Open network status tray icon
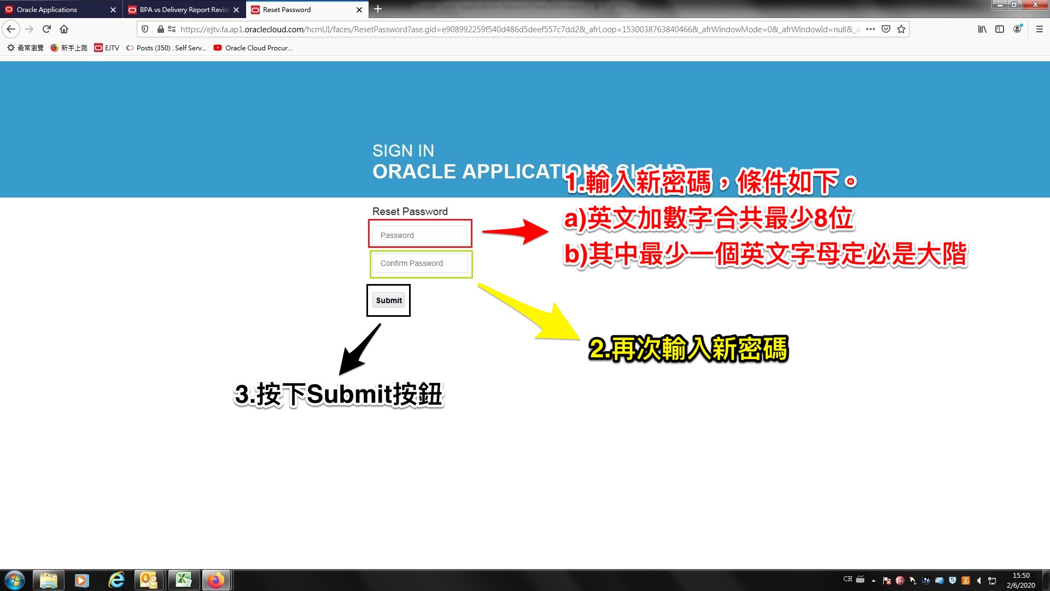The width and height of the screenshot is (1050, 591). point(992,581)
